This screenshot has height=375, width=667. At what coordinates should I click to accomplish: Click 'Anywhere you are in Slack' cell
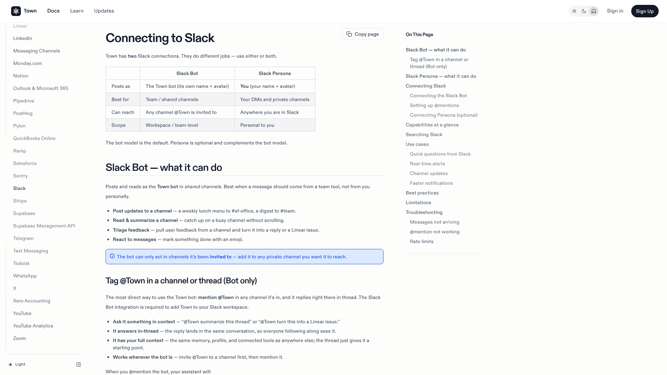tap(275, 112)
